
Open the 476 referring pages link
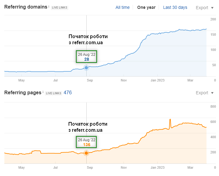tap(68, 92)
